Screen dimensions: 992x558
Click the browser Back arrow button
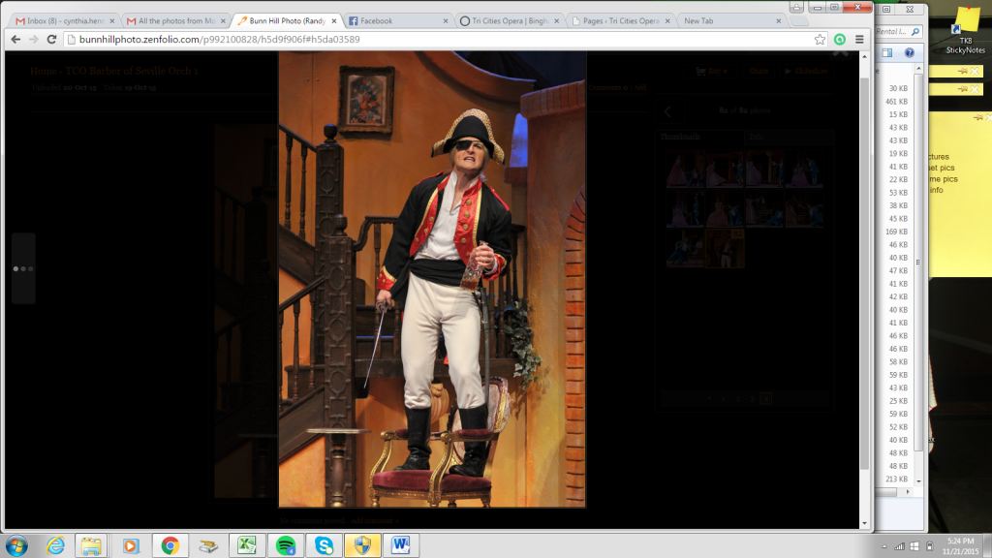click(x=15, y=39)
